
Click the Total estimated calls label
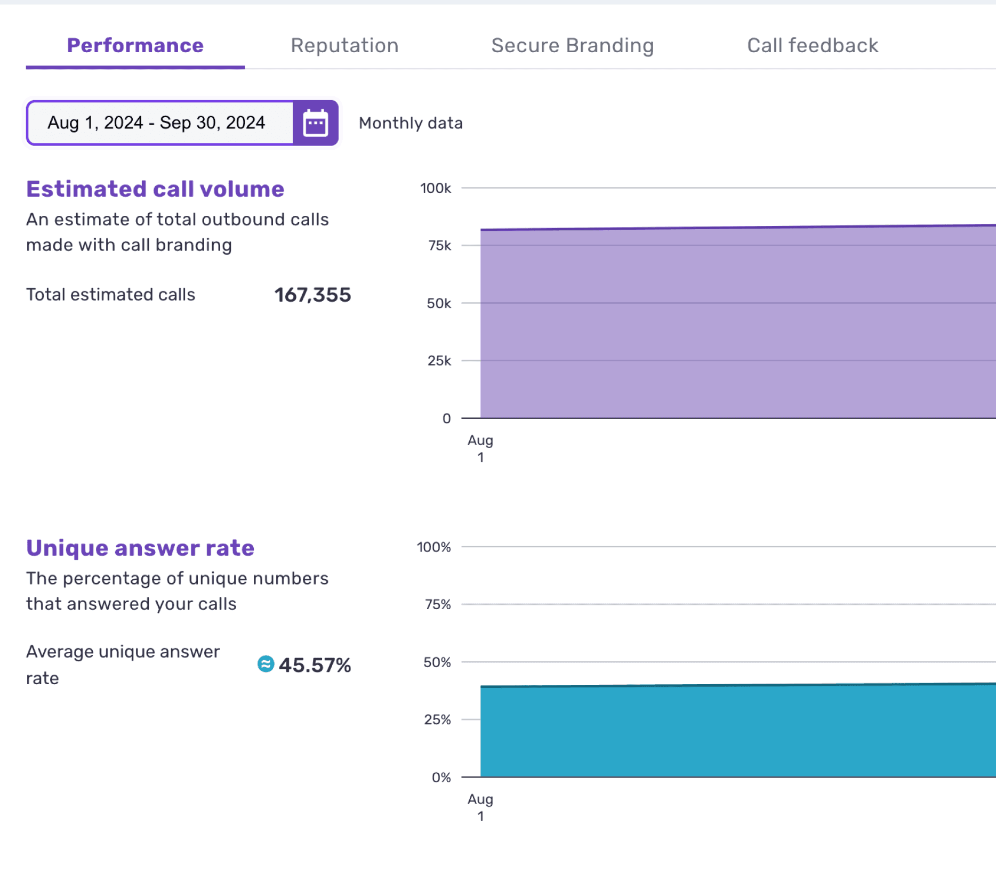pos(111,295)
